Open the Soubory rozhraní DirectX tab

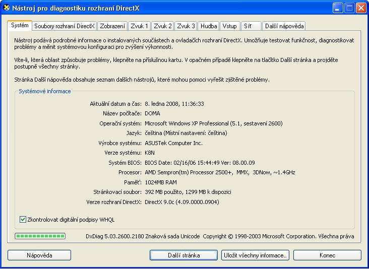tap(65, 26)
